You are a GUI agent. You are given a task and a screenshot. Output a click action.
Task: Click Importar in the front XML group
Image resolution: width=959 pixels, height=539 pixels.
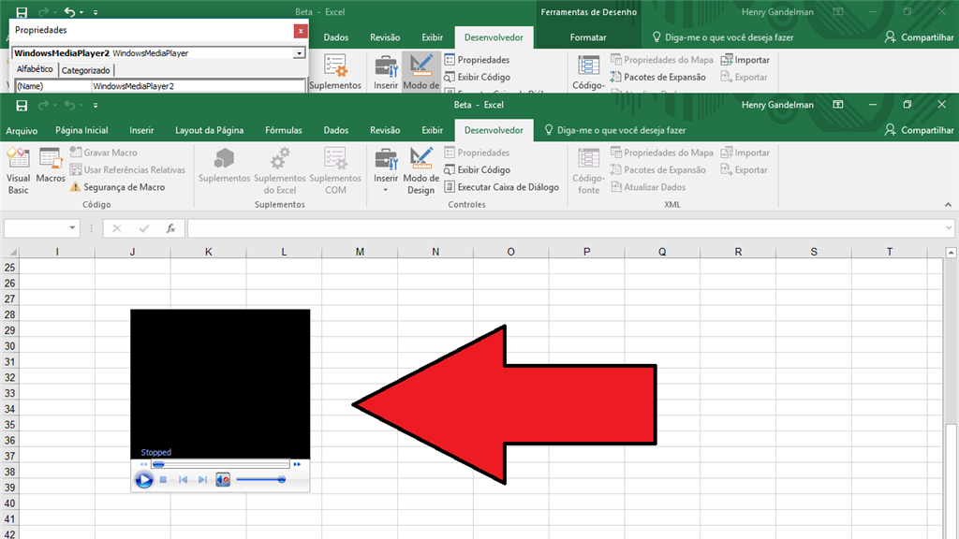pos(745,153)
